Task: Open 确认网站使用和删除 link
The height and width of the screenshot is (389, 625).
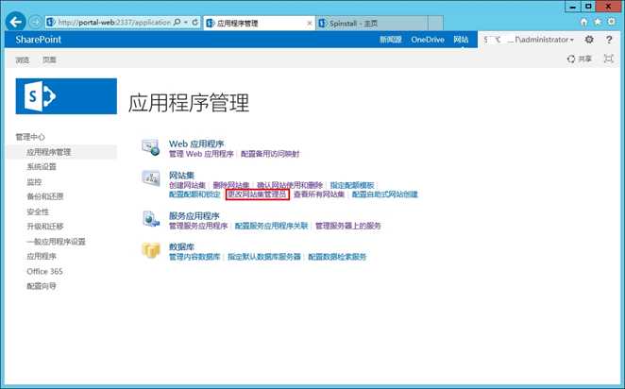Action: [290, 185]
